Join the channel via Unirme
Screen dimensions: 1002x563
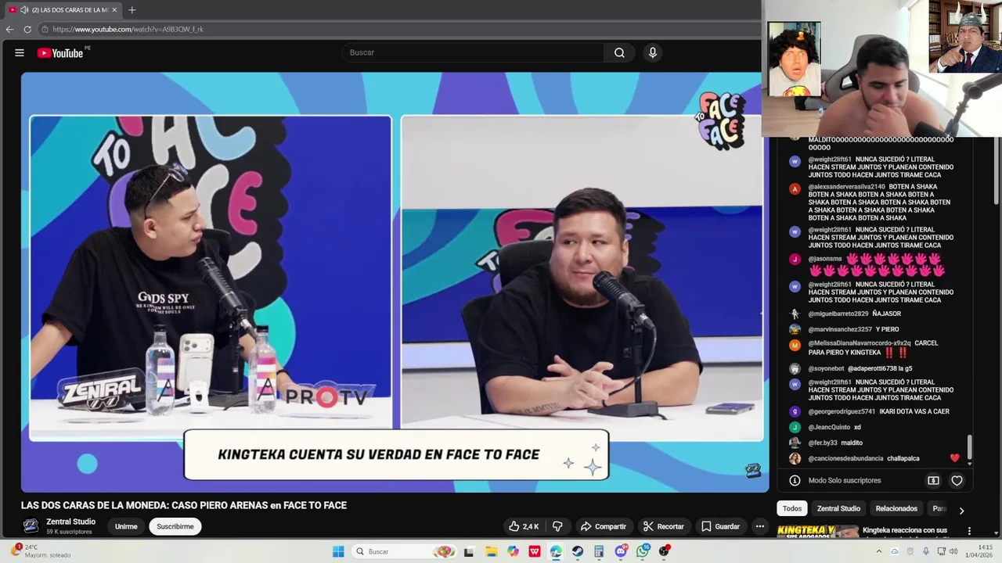[x=126, y=526]
